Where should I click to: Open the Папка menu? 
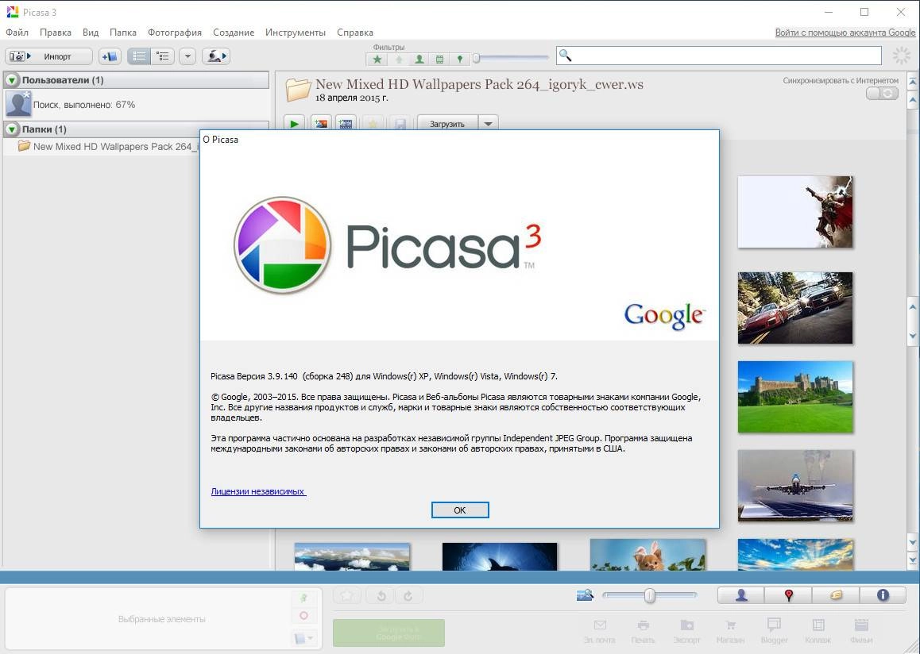122,33
